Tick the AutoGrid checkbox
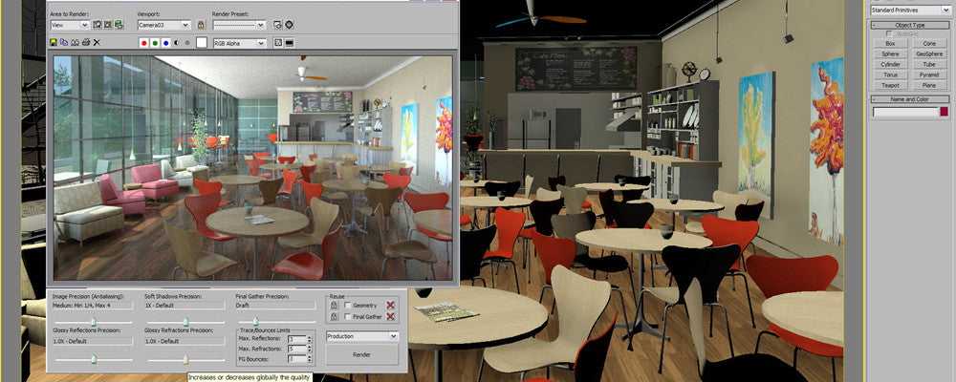This screenshot has width=956, height=382. tap(889, 33)
